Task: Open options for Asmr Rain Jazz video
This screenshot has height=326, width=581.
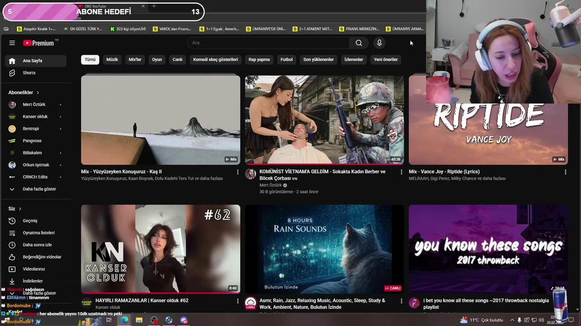Action: pyautogui.click(x=401, y=301)
